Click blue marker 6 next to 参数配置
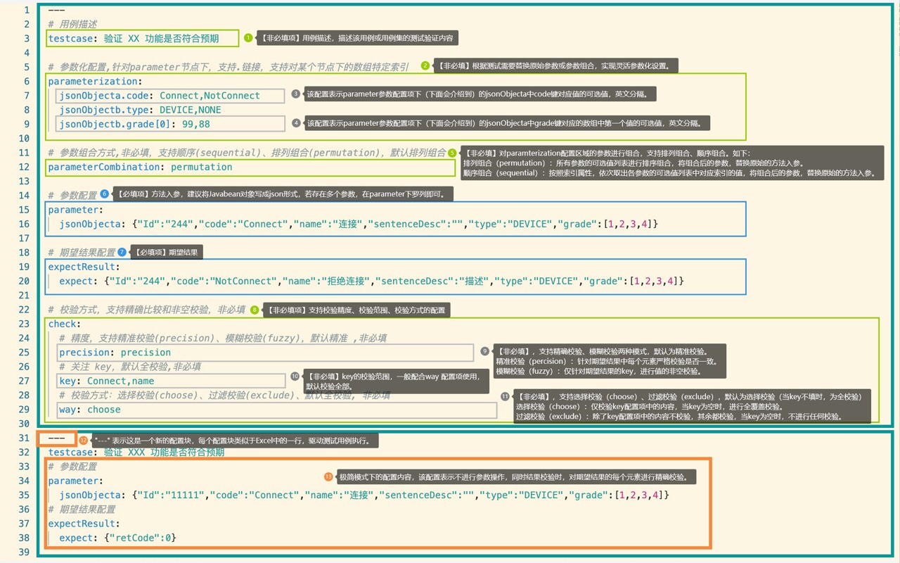Image resolution: width=900 pixels, height=563 pixels. pyautogui.click(x=105, y=194)
